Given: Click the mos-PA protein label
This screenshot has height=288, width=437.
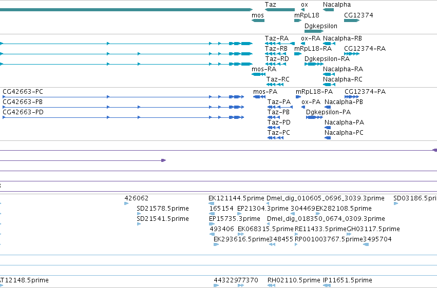Looking at the screenshot, I should pyautogui.click(x=265, y=92).
